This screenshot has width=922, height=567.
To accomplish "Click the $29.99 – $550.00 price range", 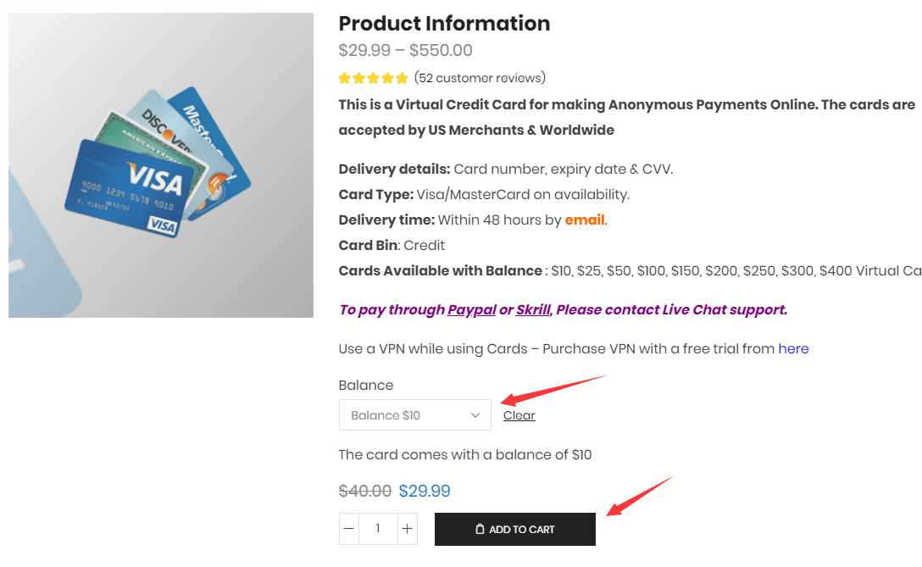I will coord(405,51).
